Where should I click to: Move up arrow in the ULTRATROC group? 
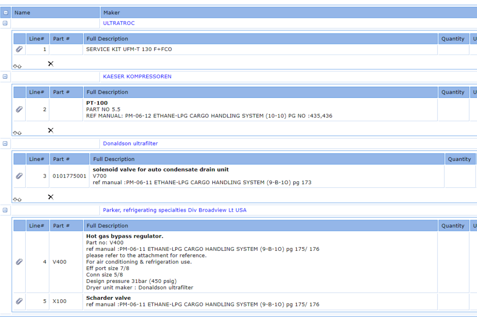(x=20, y=66)
